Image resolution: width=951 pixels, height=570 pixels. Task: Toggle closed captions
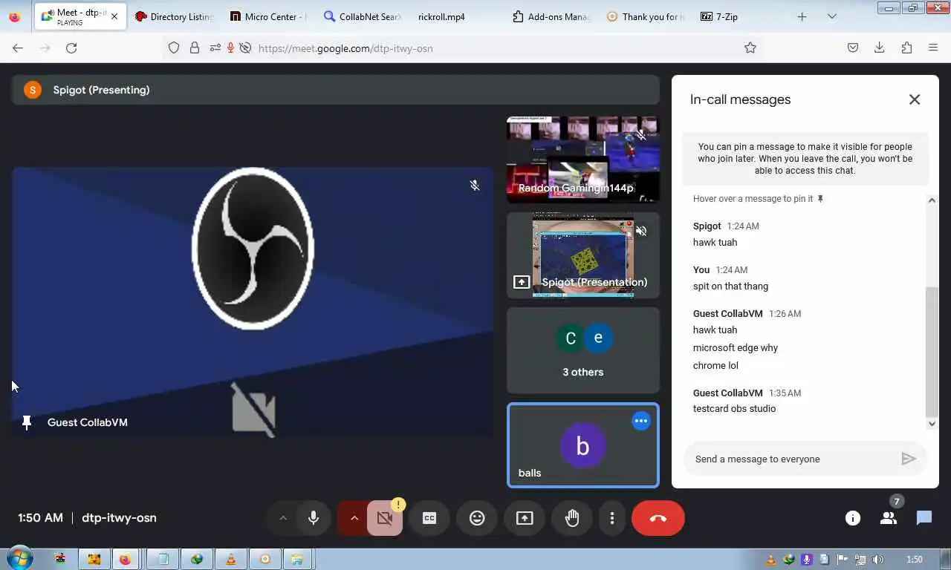click(429, 518)
